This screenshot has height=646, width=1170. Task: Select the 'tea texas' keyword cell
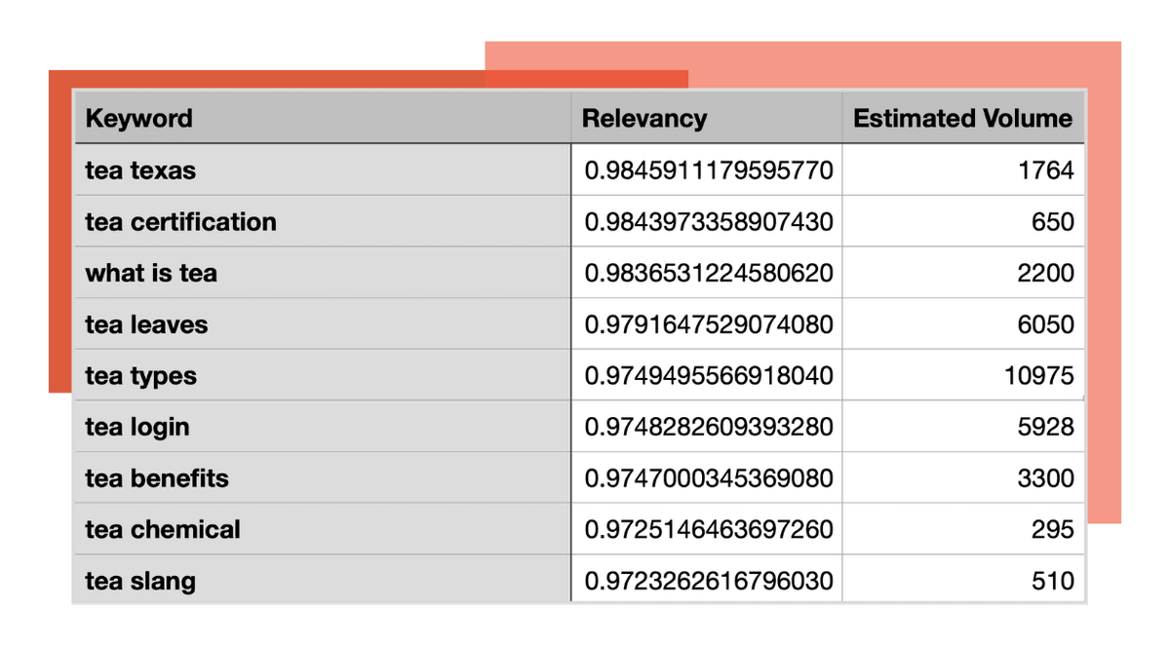(140, 171)
